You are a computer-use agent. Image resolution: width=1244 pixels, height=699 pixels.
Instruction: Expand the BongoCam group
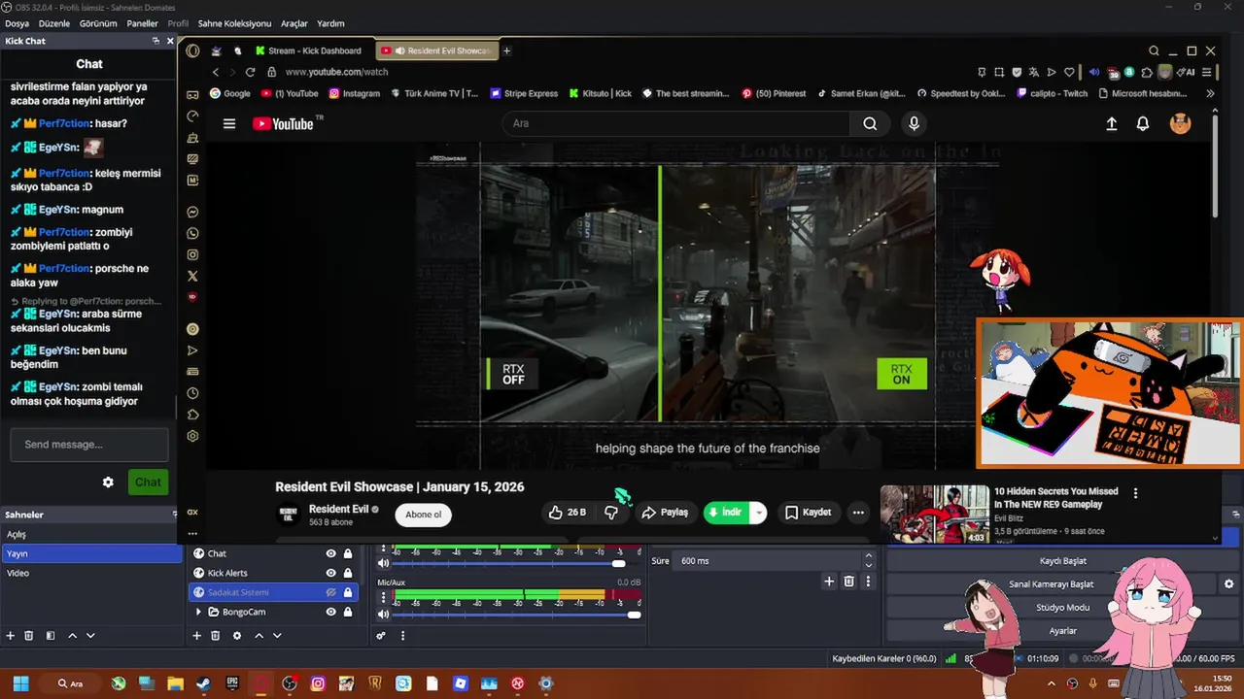199,612
